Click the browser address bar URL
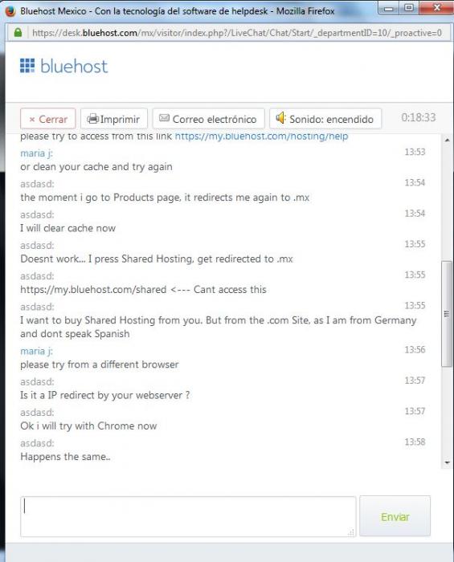The height and width of the screenshot is (562, 454). click(237, 33)
